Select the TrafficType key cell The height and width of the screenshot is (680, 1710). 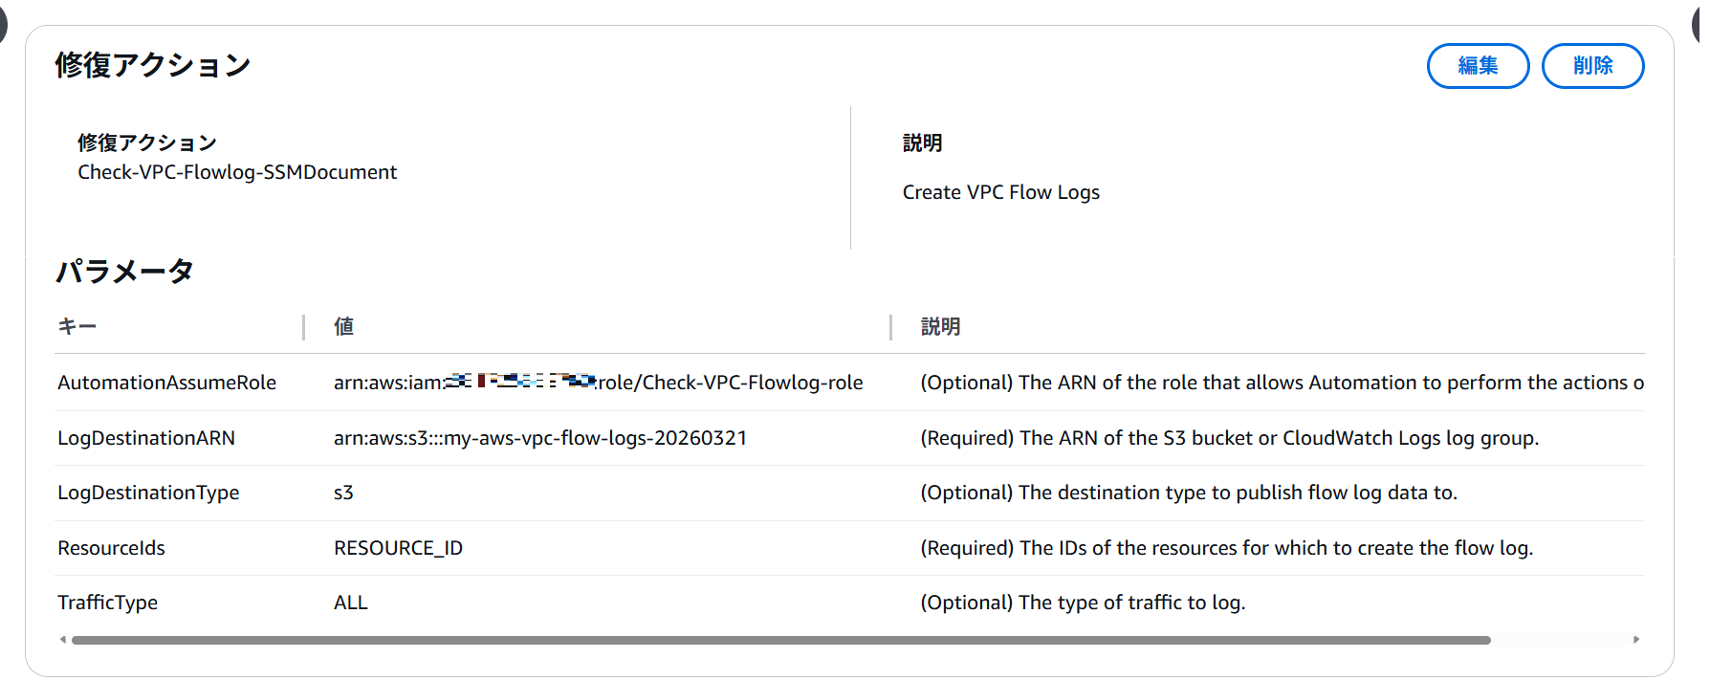107,603
